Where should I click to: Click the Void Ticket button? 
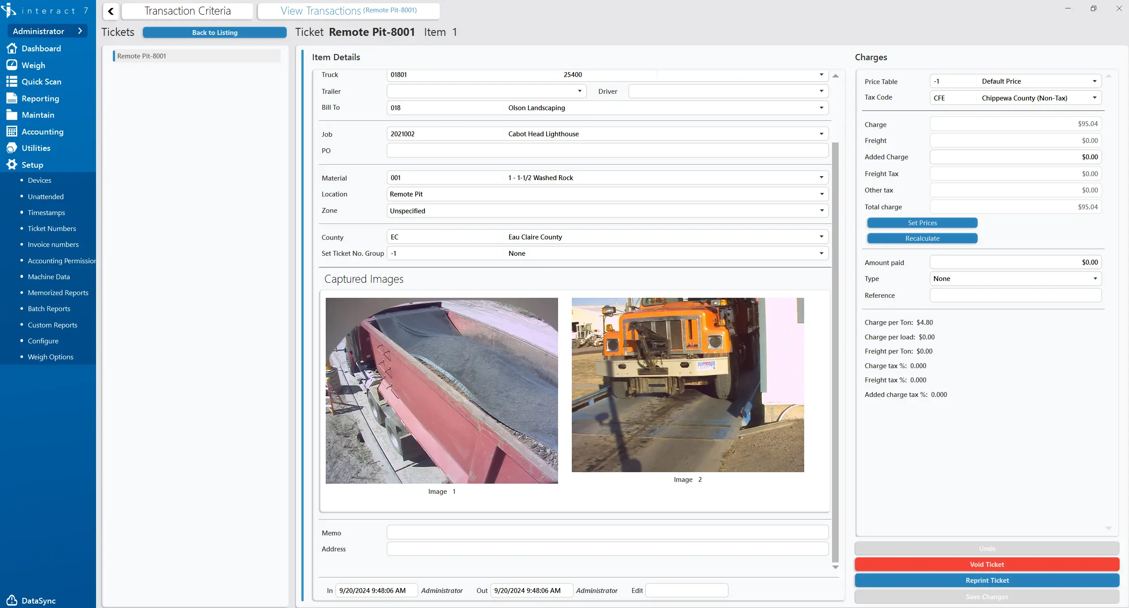(986, 564)
